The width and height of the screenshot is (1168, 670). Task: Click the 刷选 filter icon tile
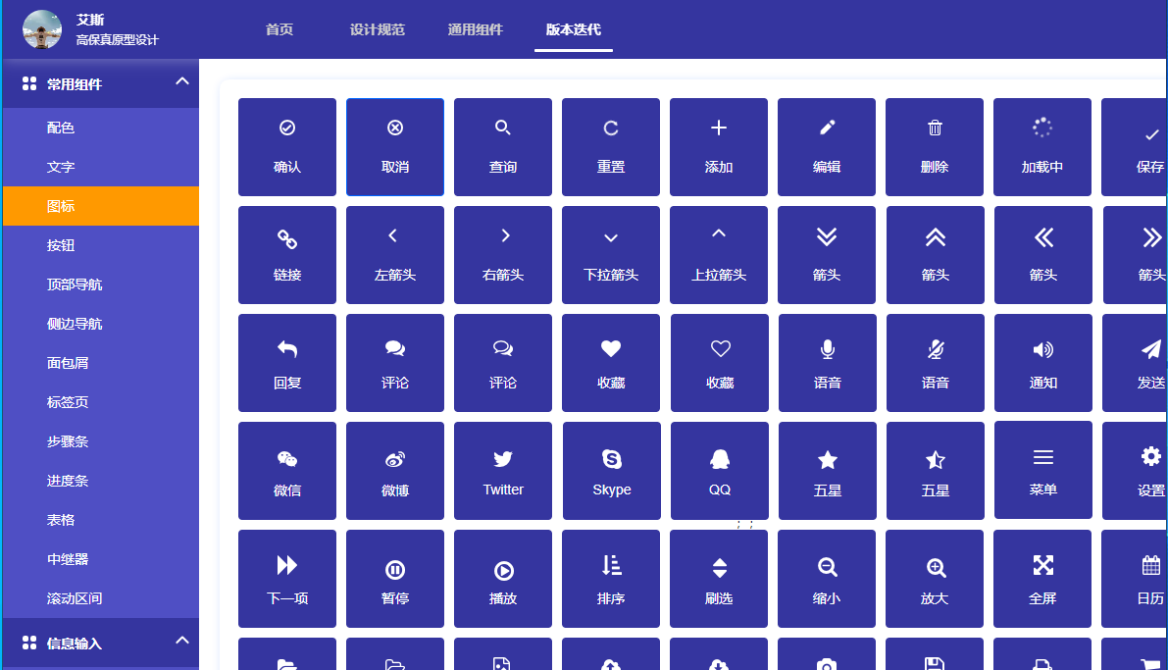pyautogui.click(x=719, y=579)
